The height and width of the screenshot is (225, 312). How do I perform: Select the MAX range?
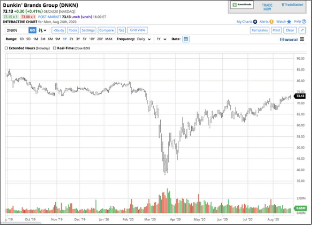click(109, 39)
